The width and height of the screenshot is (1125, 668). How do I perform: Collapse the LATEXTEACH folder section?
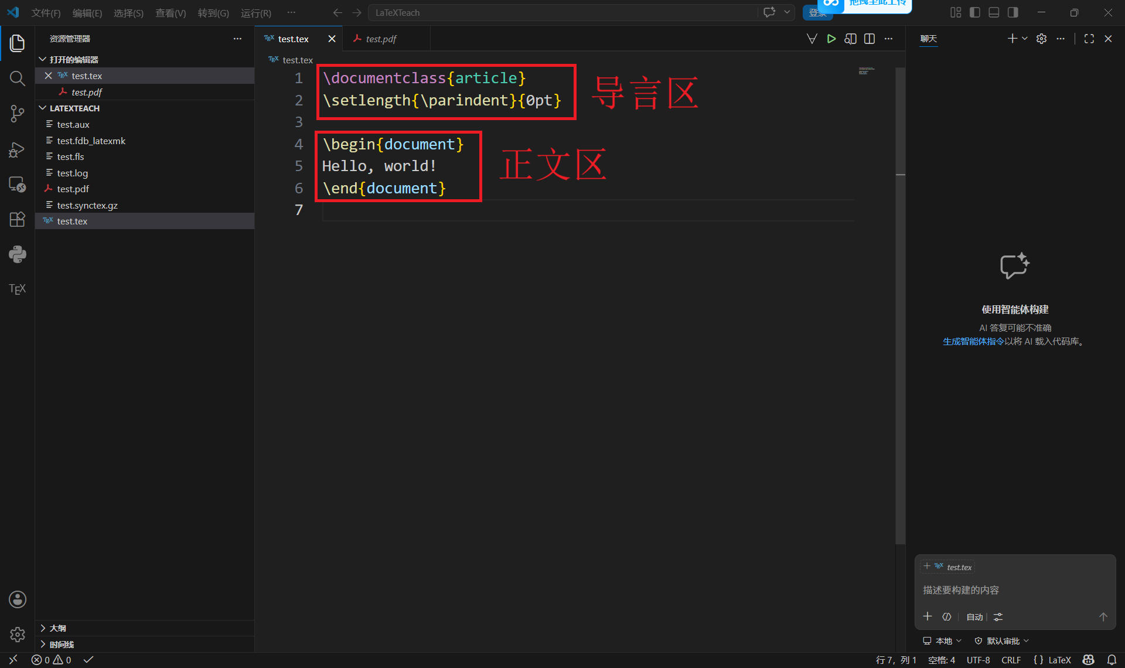(x=145, y=108)
